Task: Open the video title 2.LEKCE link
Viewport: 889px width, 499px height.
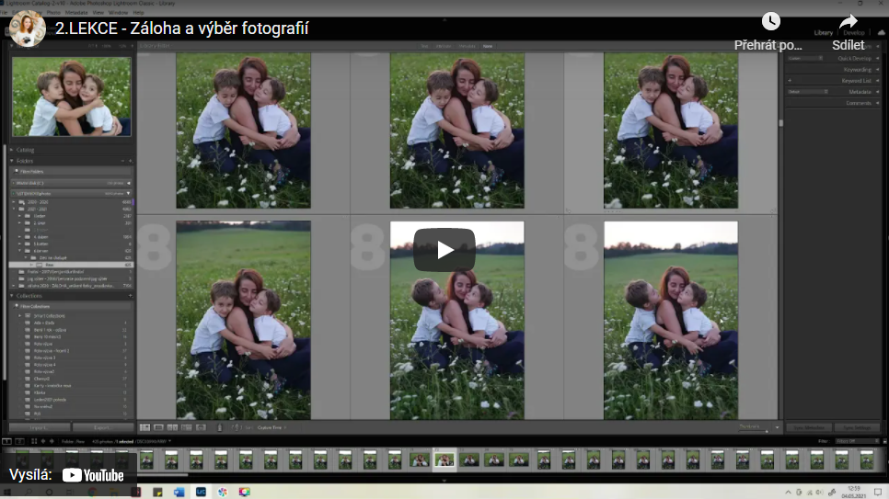Action: coord(181,28)
